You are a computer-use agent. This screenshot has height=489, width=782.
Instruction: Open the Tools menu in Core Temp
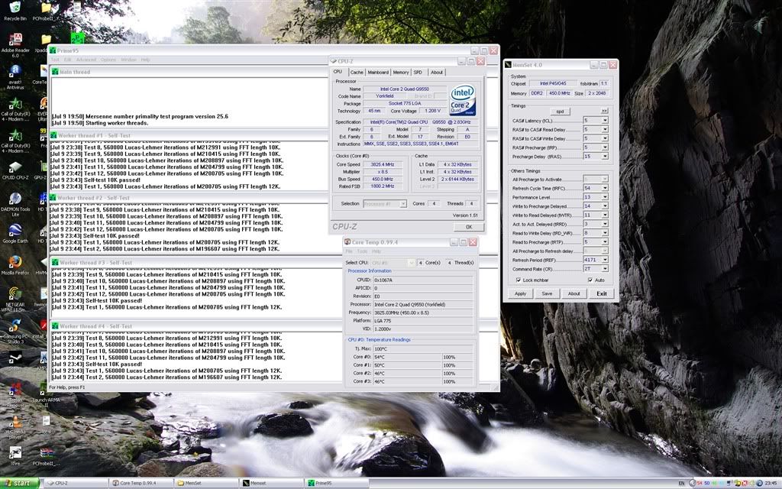point(362,251)
